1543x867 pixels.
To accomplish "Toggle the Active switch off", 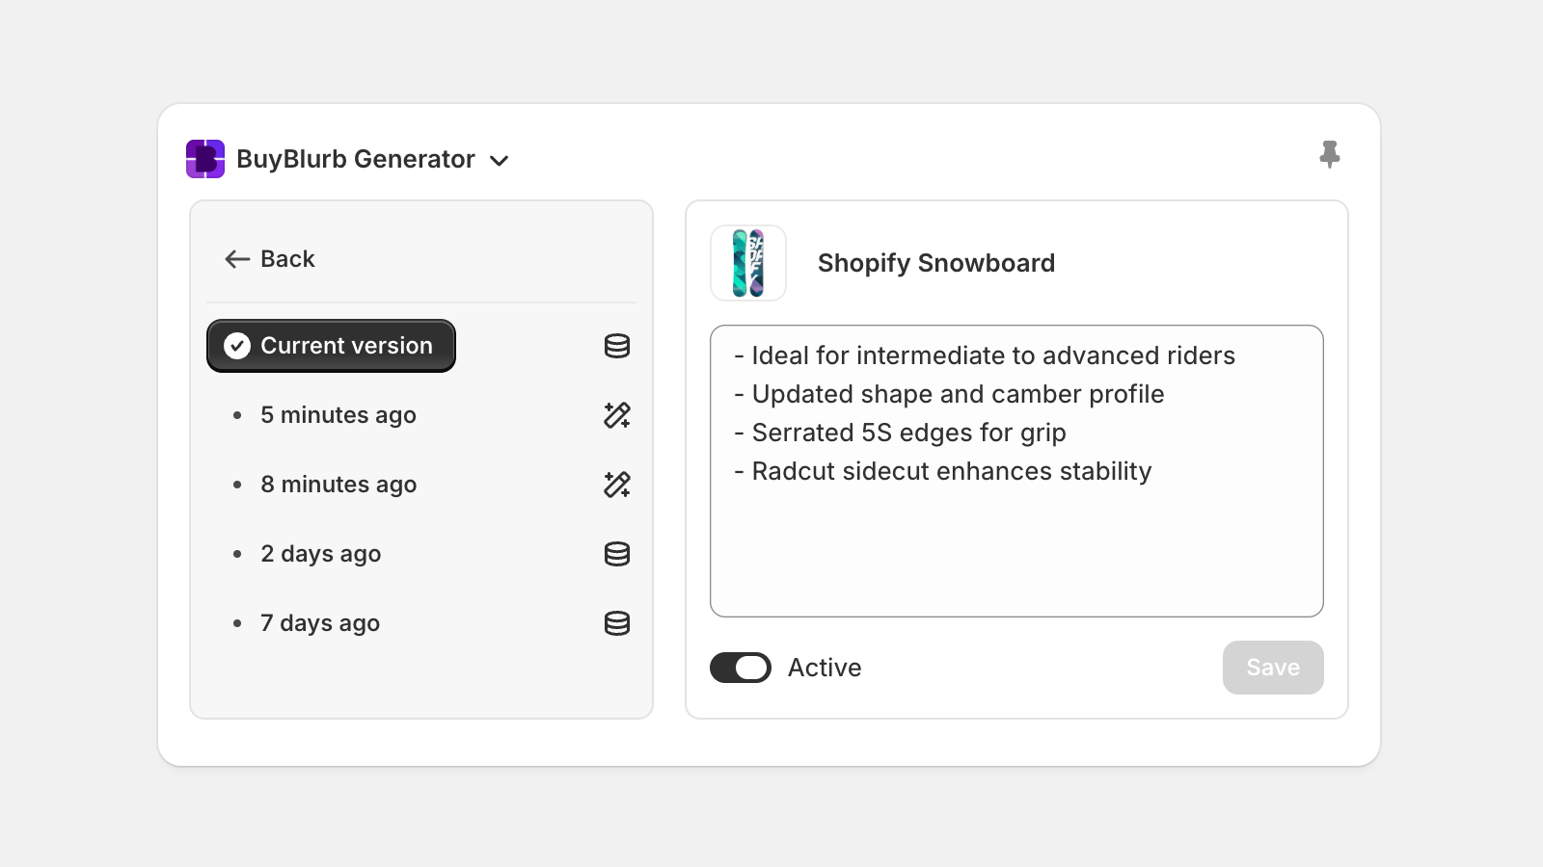I will coord(741,668).
